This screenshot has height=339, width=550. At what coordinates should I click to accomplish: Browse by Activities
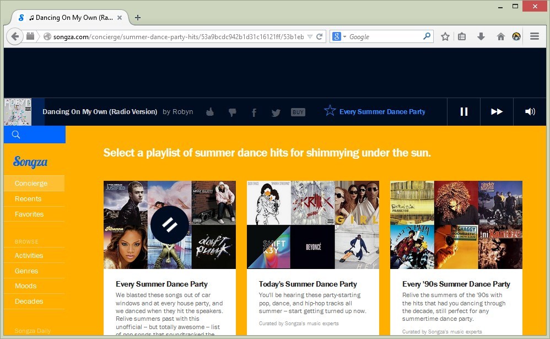coord(34,255)
